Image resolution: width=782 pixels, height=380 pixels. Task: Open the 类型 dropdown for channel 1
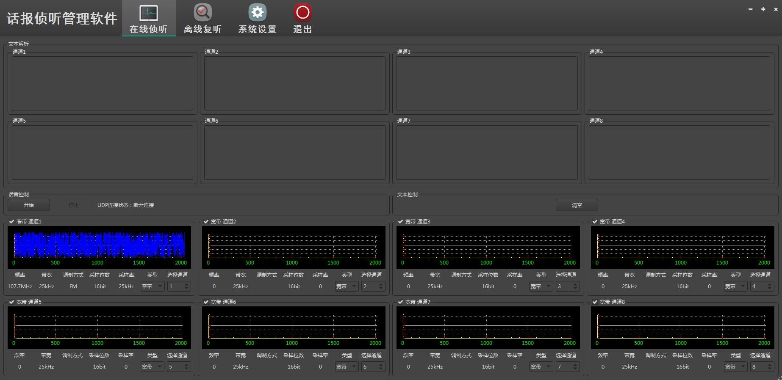[x=153, y=286]
